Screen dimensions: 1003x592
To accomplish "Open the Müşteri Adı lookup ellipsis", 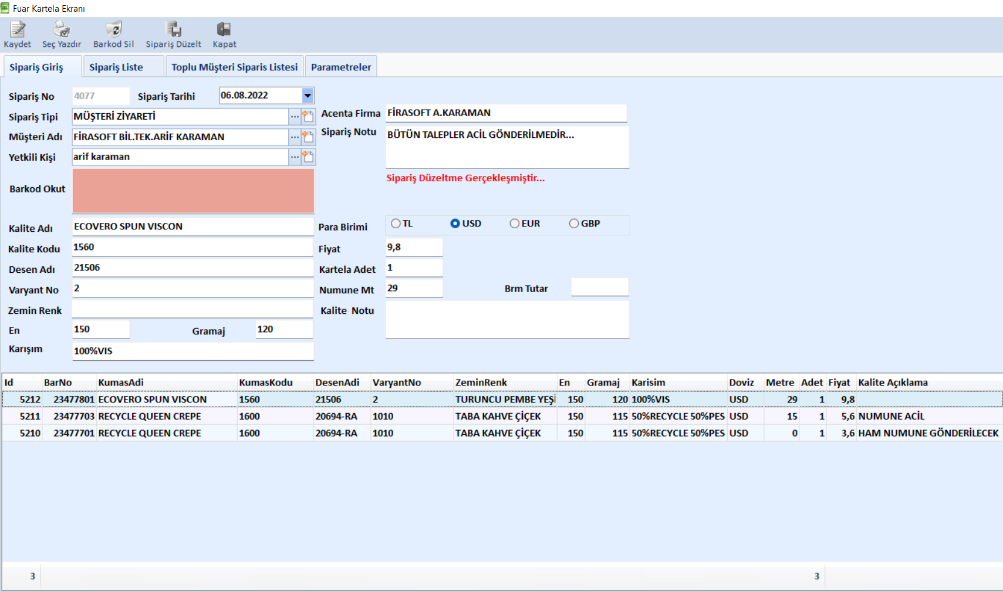I will (x=295, y=137).
